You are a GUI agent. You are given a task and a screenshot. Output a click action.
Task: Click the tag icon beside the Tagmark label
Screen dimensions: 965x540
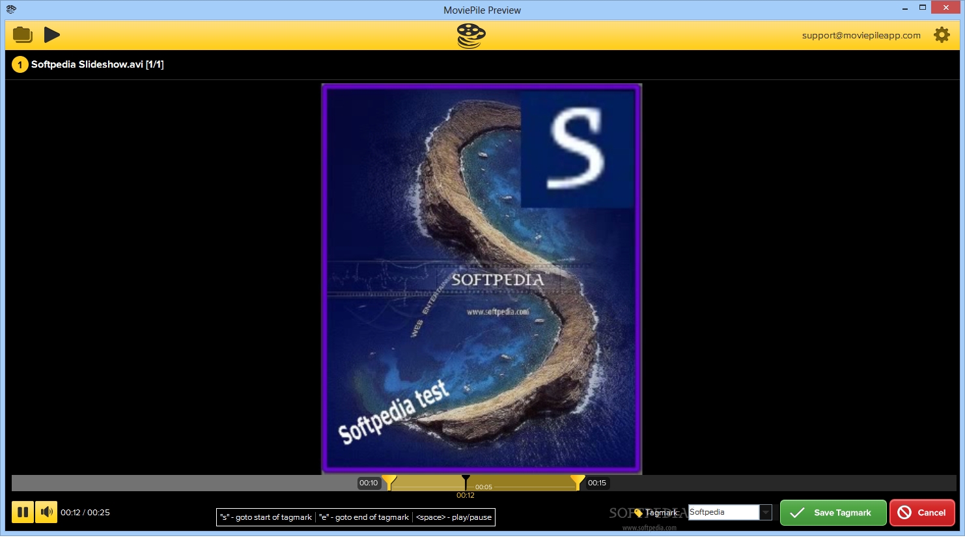click(638, 513)
